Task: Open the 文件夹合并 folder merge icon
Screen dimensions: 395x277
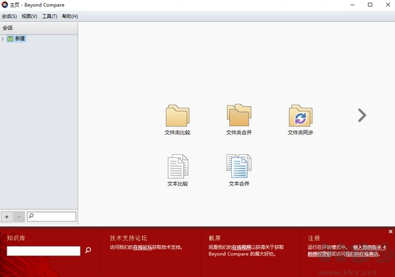Action: coord(239,120)
